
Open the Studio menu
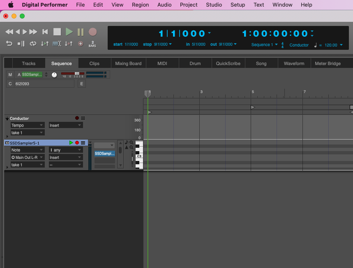[214, 5]
